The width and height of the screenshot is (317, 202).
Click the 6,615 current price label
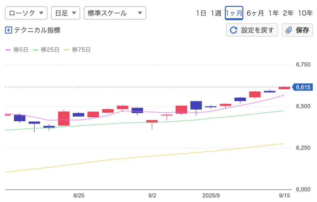(x=302, y=87)
